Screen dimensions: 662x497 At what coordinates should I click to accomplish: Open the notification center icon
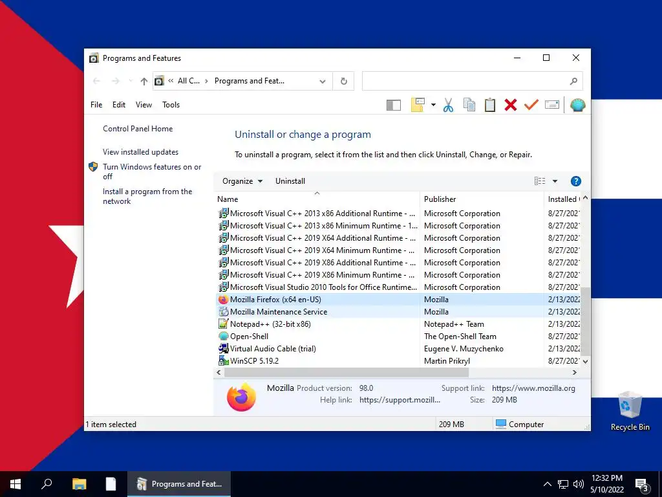pyautogui.click(x=642, y=485)
